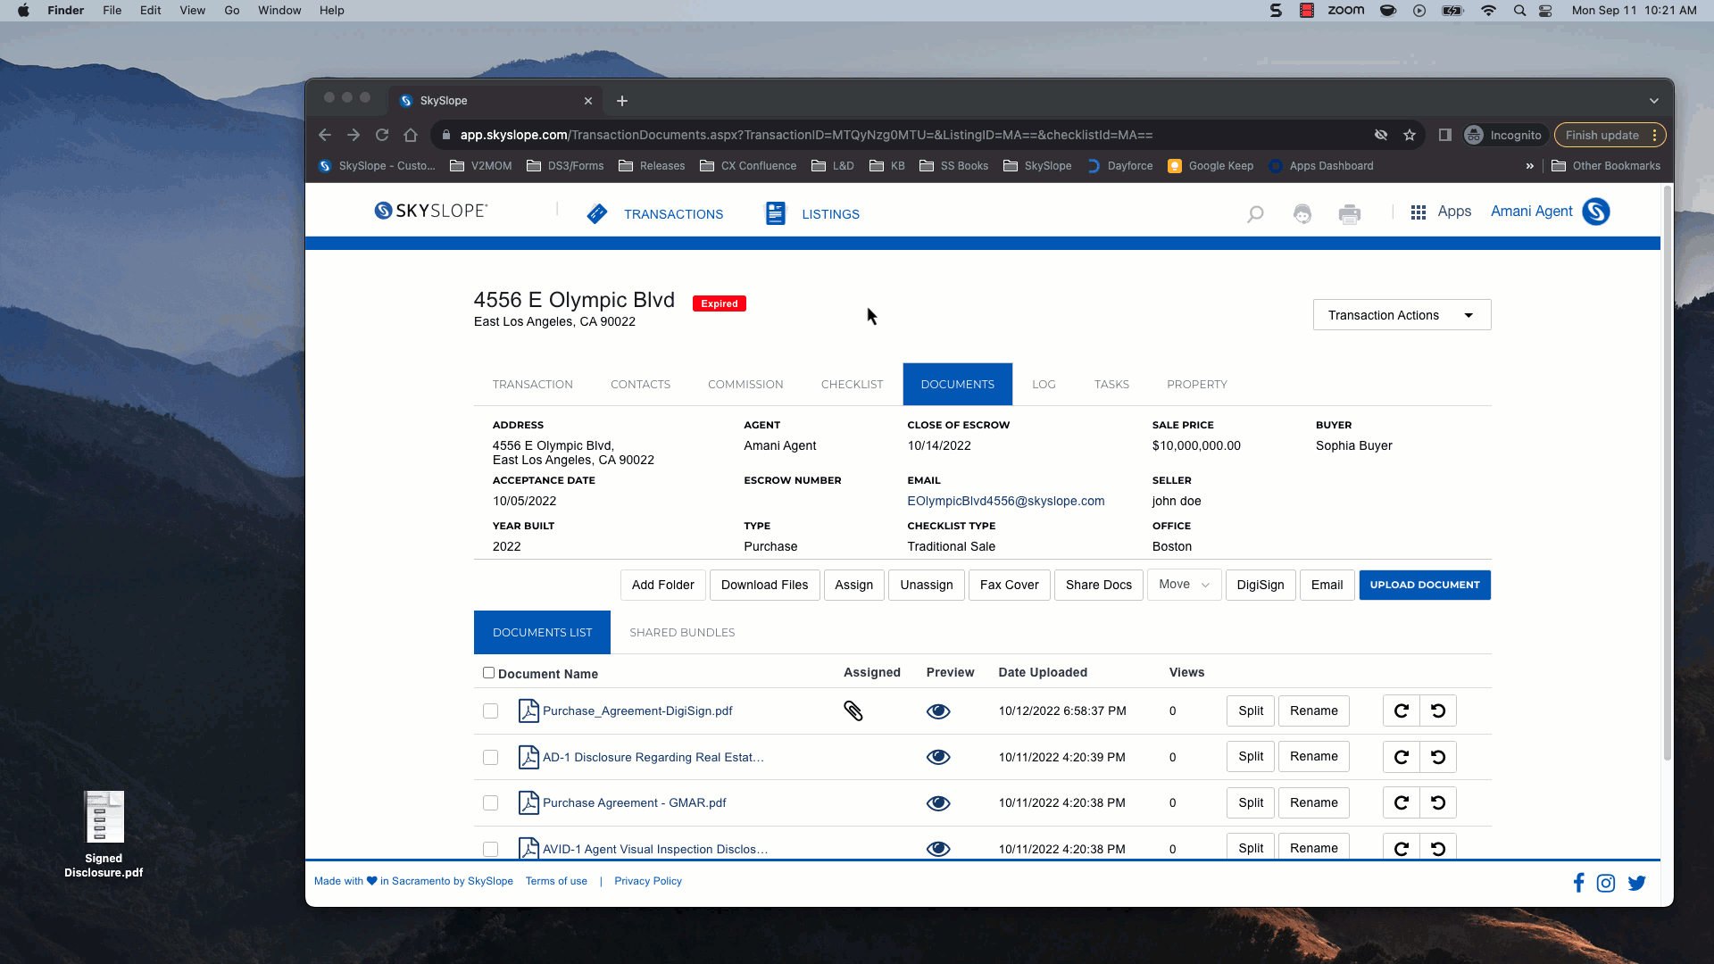Rotate Purchase Agreement - GMAR.pdf counterclockwise
The height and width of the screenshot is (964, 1714).
pos(1438,802)
